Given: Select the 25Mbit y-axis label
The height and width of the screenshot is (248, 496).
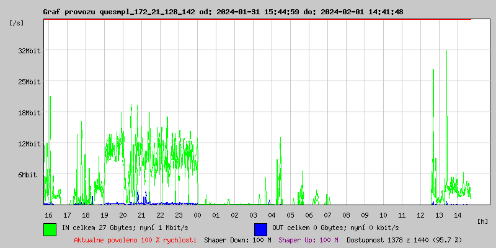Looking at the screenshot, I should coord(29,82).
